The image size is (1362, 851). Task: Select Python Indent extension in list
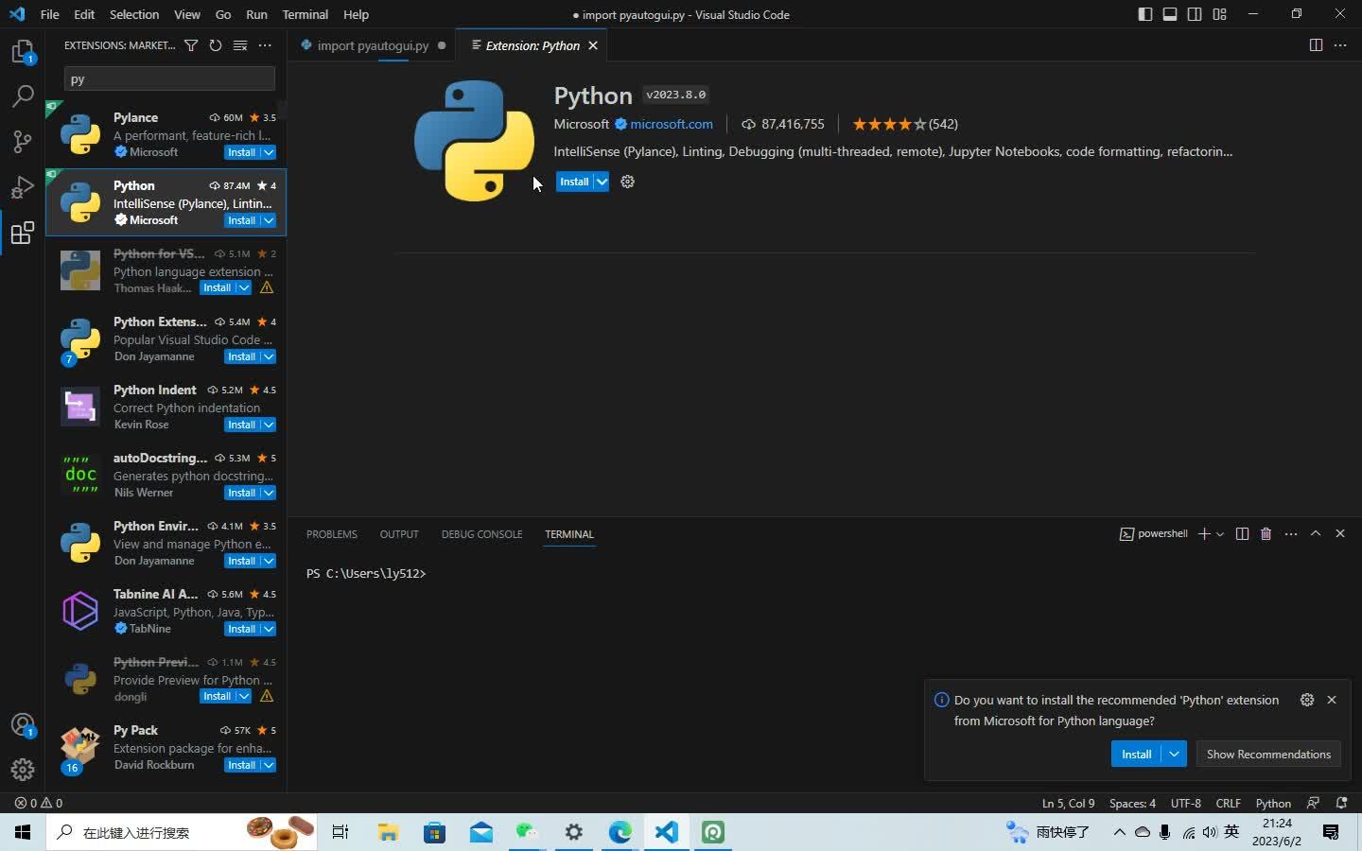click(x=166, y=407)
